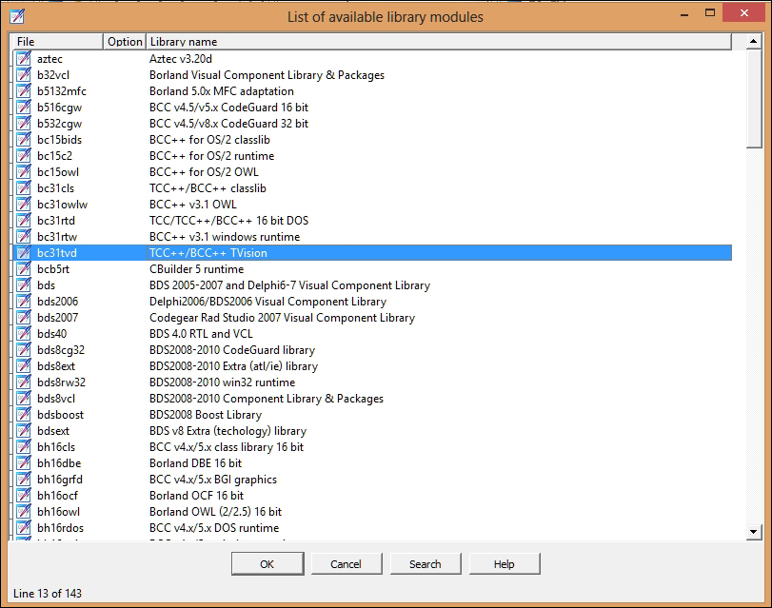Click the icon beside b32vcl
The width and height of the screenshot is (772, 608).
pyautogui.click(x=23, y=75)
